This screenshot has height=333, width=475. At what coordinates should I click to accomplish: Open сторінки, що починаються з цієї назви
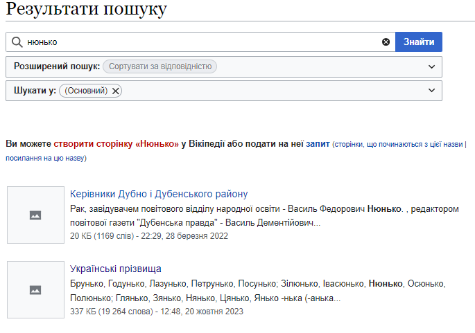[x=397, y=145]
